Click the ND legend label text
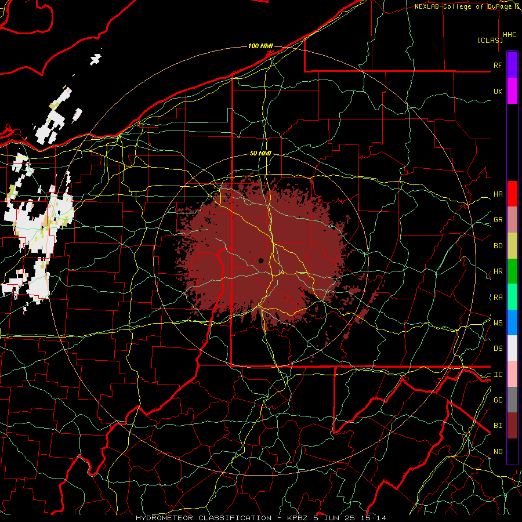 click(x=498, y=452)
